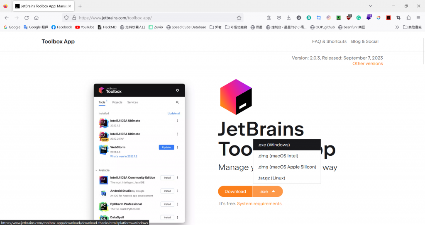The height and width of the screenshot is (225, 425).
Task: Close the JetBrains Toolbox App tab
Action: pyautogui.click(x=70, y=6)
